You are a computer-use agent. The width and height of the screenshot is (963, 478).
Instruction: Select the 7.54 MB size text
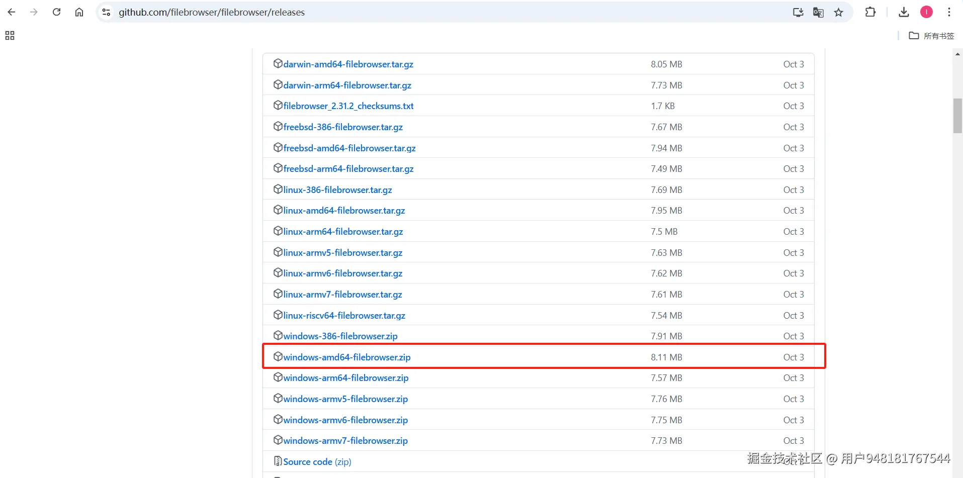click(666, 316)
